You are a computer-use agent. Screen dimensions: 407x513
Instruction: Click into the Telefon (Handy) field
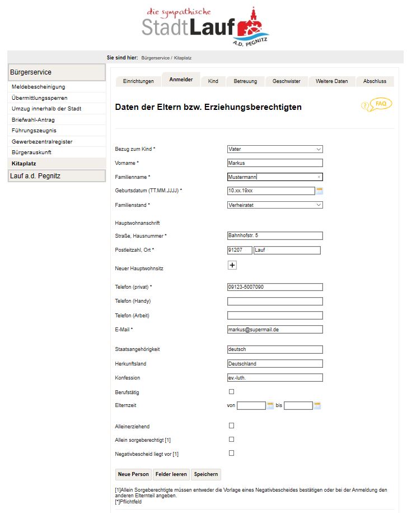(275, 302)
